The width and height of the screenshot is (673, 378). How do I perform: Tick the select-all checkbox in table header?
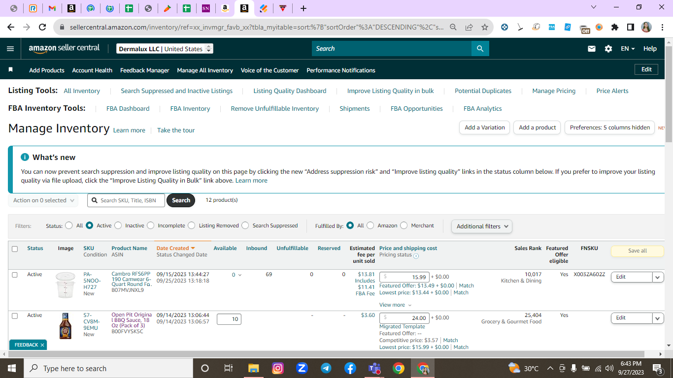pos(15,249)
